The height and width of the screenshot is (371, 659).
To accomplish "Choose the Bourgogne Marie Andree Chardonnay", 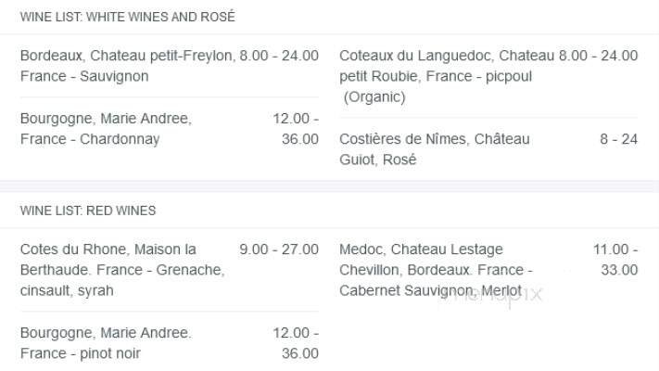I will tap(105, 129).
